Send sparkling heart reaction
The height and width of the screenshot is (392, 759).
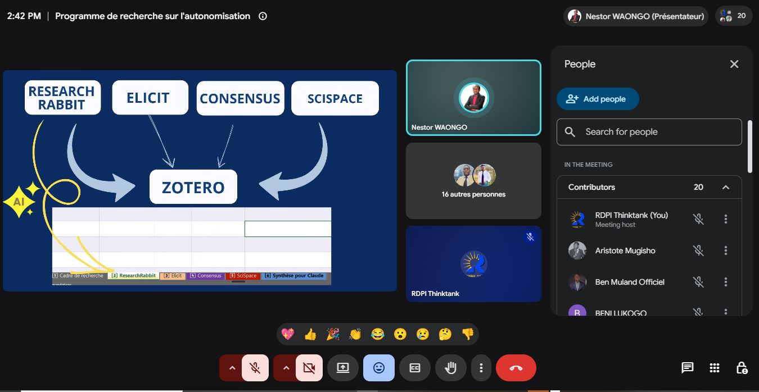288,334
